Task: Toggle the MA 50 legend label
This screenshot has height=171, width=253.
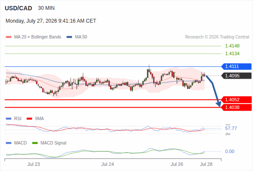Action: 81,37
